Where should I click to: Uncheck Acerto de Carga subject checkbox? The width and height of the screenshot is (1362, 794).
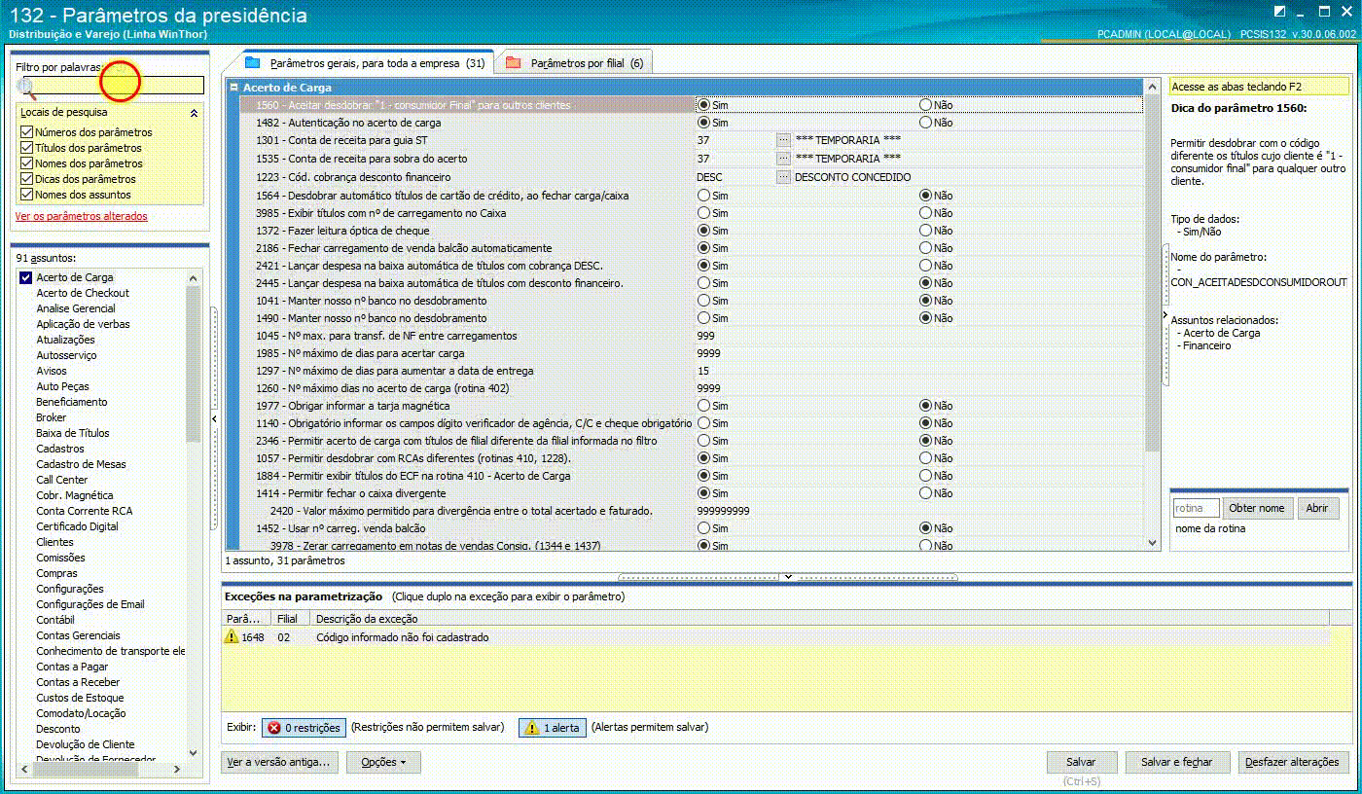click(x=26, y=277)
